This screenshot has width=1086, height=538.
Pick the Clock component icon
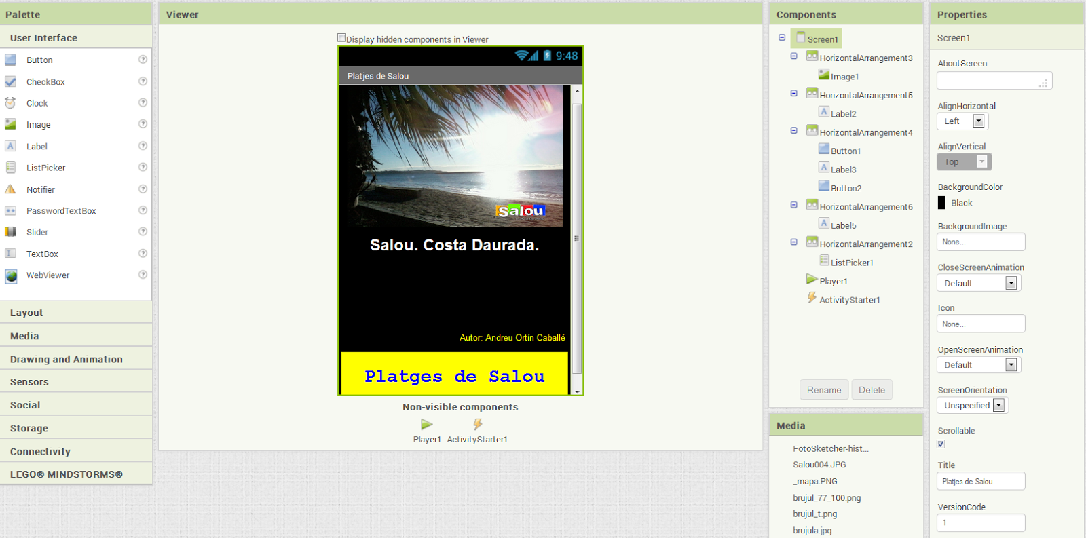coord(10,103)
